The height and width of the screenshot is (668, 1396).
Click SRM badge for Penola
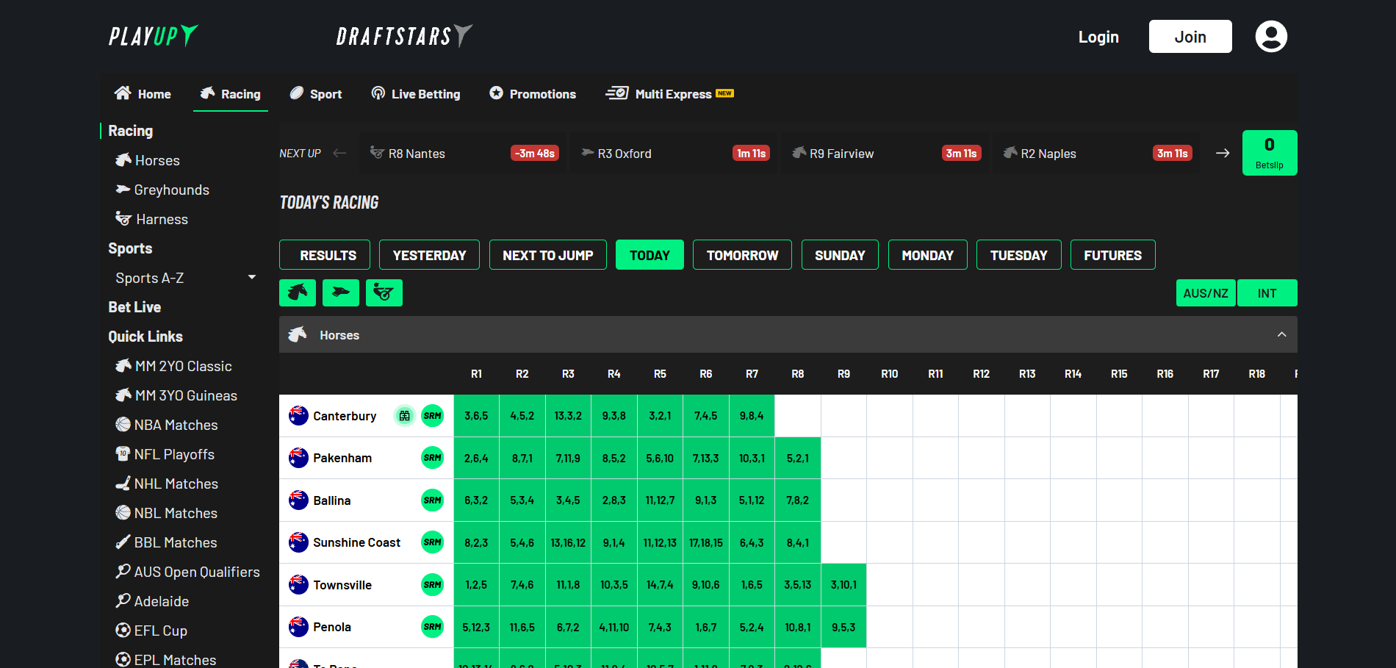click(433, 627)
